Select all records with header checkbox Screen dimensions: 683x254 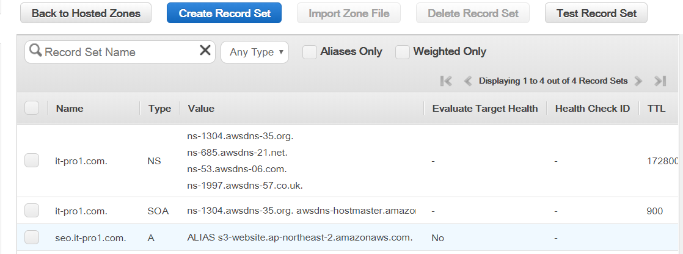pos(32,107)
